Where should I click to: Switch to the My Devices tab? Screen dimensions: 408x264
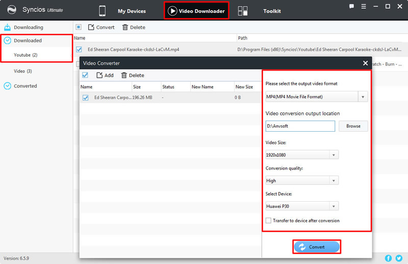pos(132,11)
